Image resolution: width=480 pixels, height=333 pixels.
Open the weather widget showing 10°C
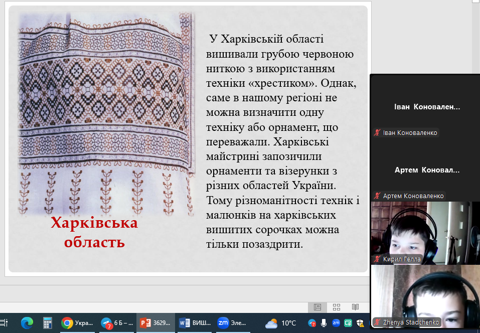coord(280,323)
